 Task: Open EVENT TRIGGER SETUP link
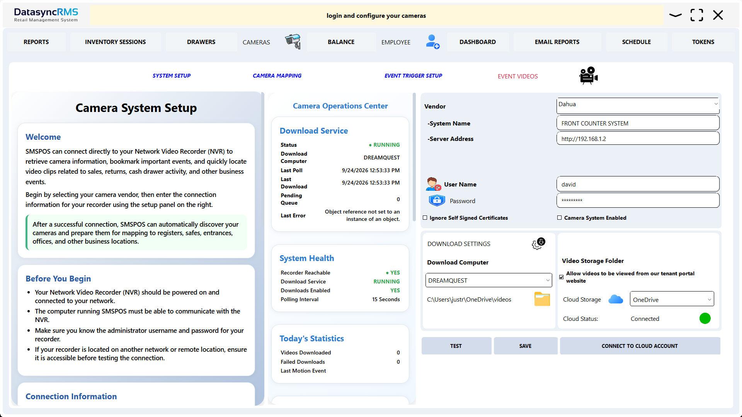pyautogui.click(x=413, y=76)
